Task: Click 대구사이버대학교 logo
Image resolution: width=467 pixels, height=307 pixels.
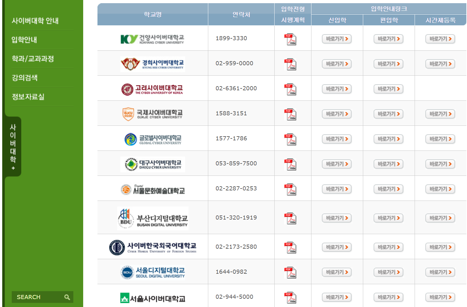Action: point(153,164)
